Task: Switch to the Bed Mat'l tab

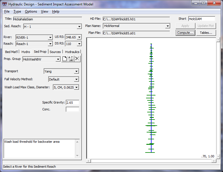Action: tap(11, 52)
